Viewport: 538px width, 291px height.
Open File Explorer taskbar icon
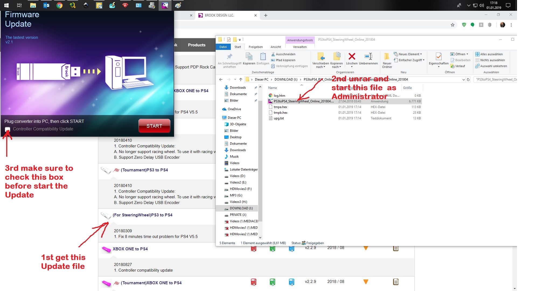click(x=33, y=5)
